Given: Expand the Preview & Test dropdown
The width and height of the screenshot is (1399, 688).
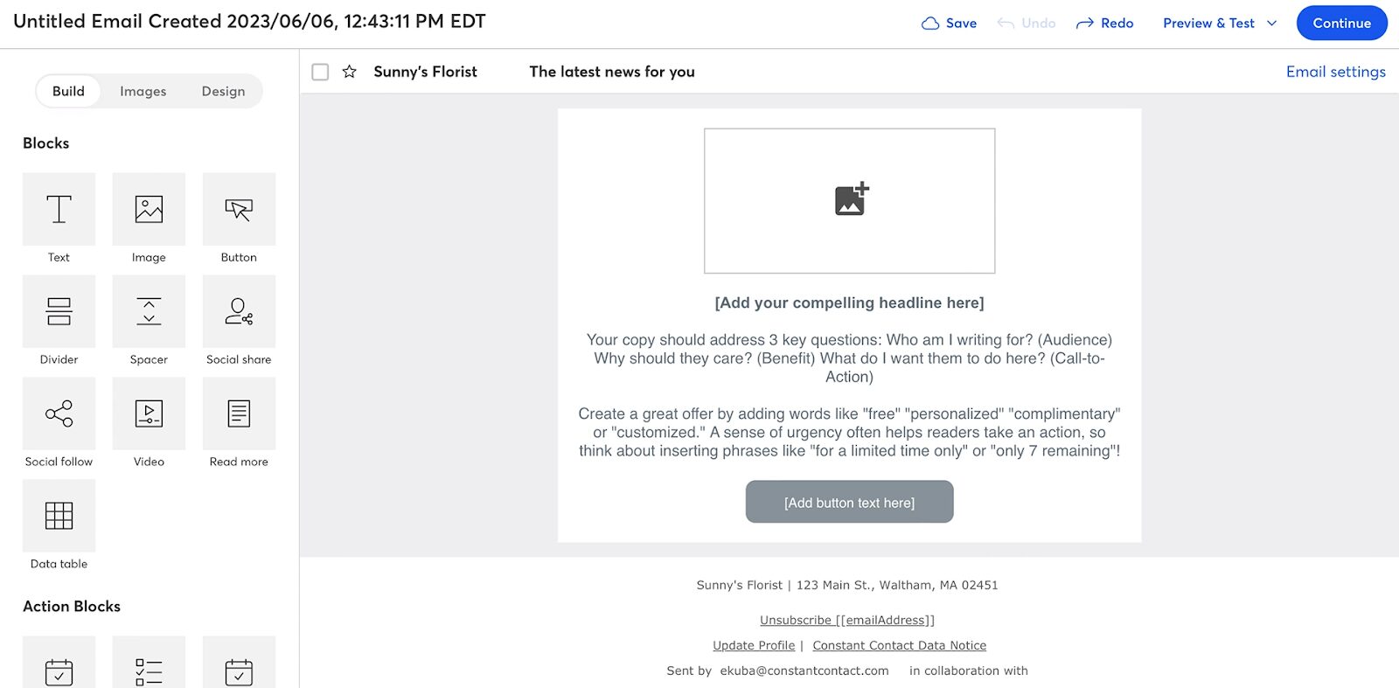Looking at the screenshot, I should click(1272, 24).
